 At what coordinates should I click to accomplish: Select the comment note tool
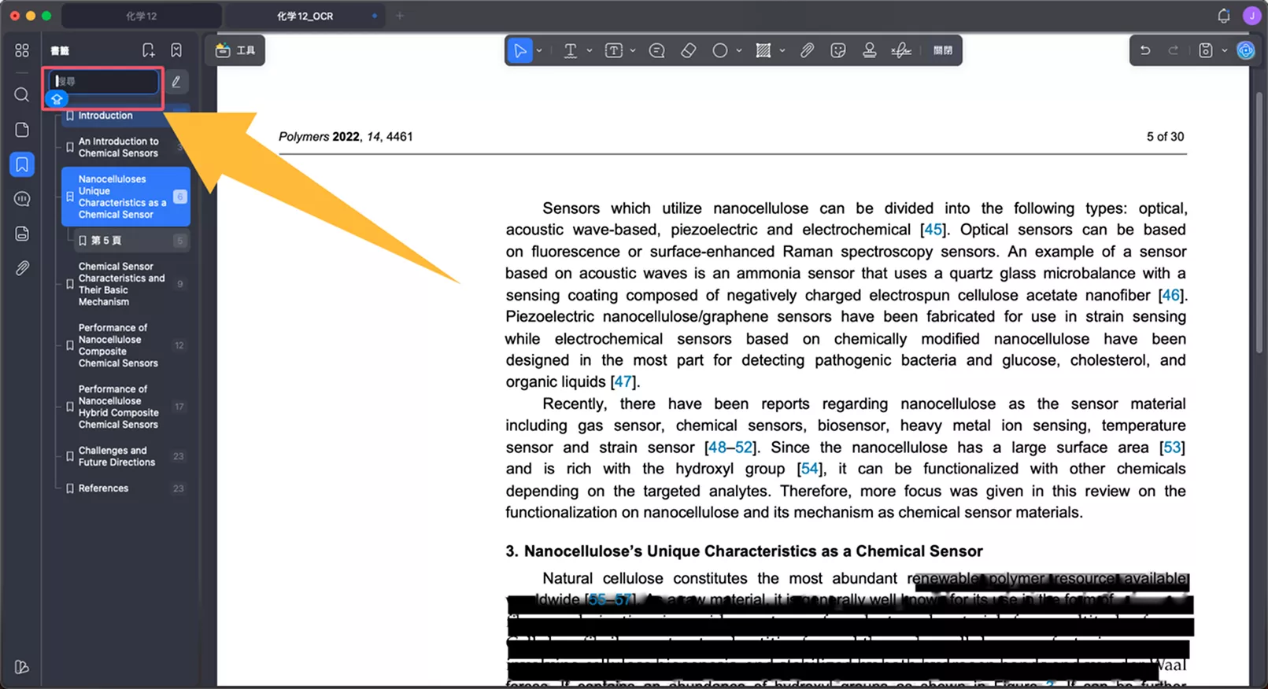656,50
